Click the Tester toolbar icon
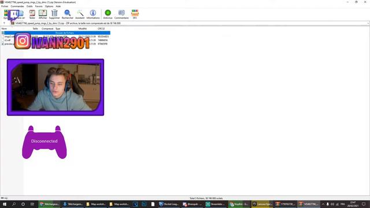 pos(32,14)
